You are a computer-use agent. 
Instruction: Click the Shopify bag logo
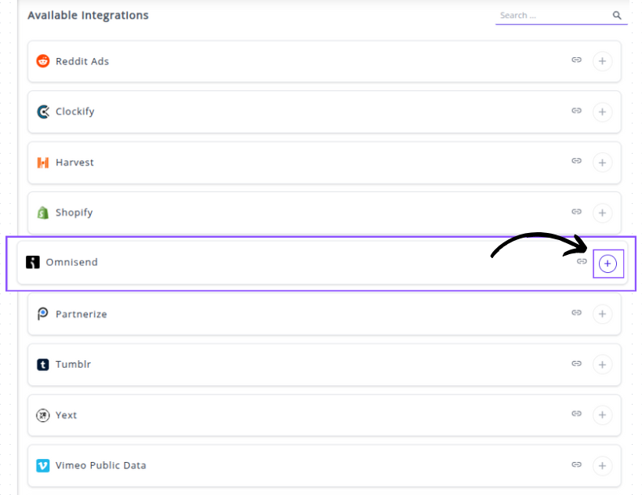(x=43, y=213)
